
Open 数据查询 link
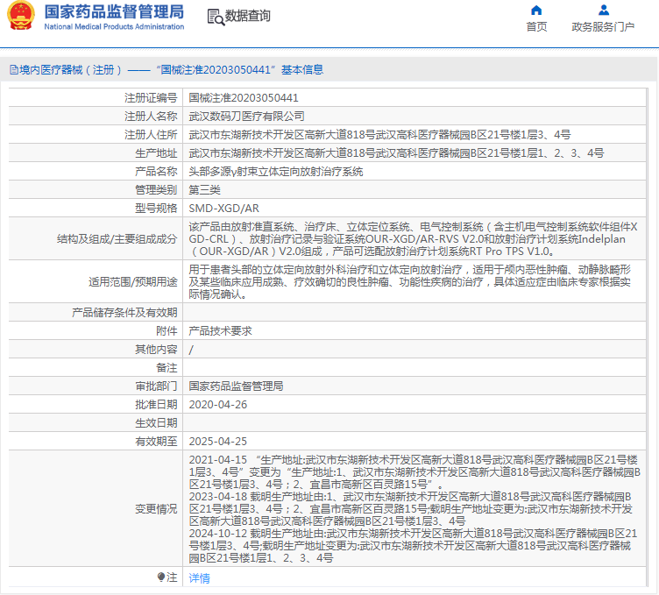pyautogui.click(x=247, y=16)
